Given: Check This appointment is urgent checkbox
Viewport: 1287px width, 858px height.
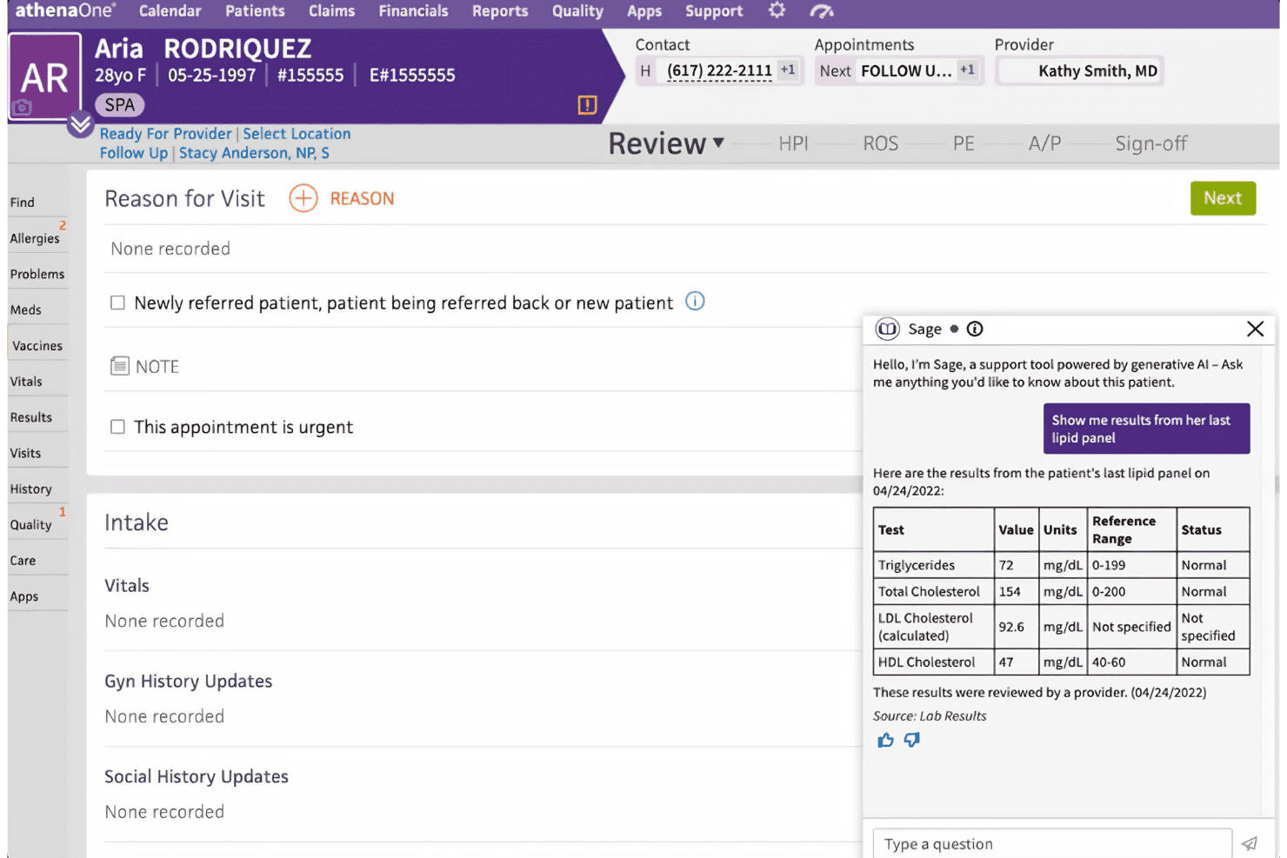Looking at the screenshot, I should click(117, 427).
